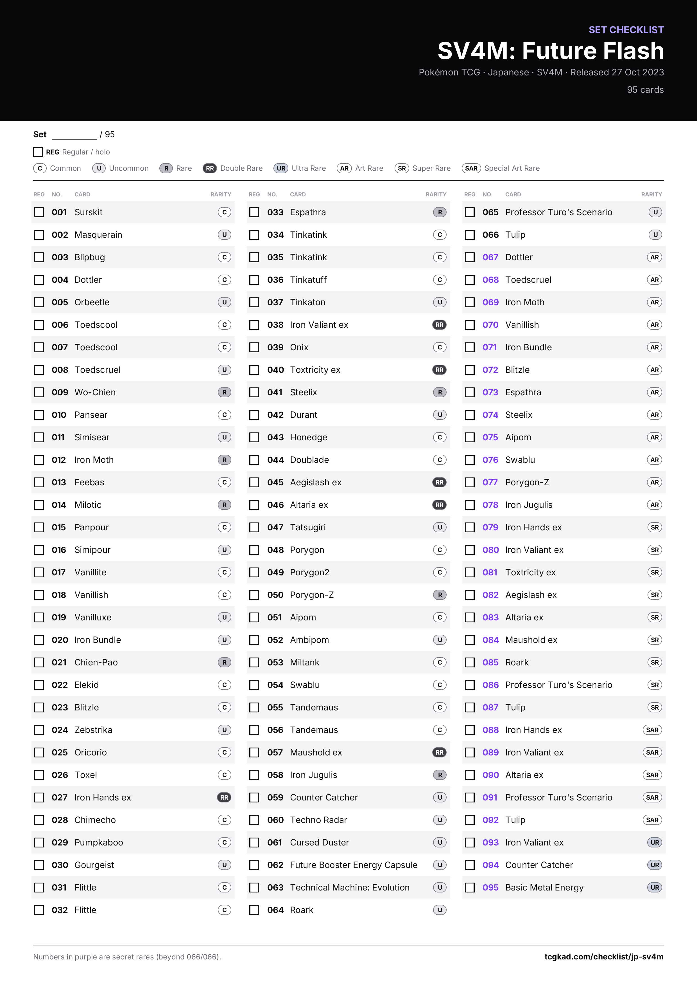Click the SR badge for Roark 085
The image size is (697, 987).
pyautogui.click(x=655, y=662)
